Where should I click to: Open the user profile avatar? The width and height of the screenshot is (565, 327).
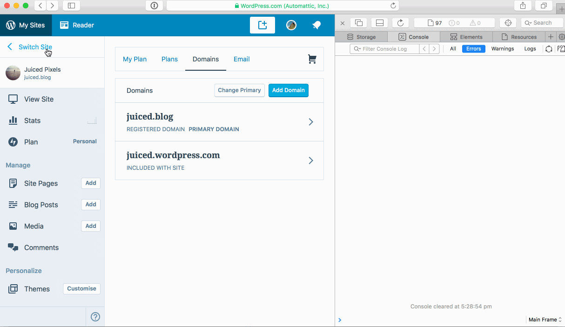[291, 25]
